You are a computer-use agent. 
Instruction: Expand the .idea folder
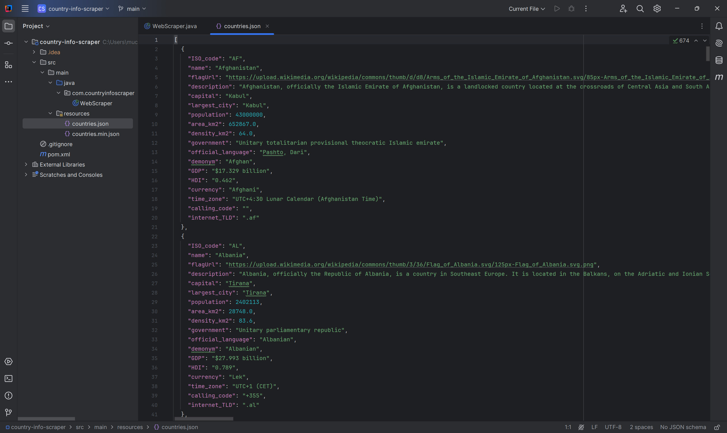[34, 52]
